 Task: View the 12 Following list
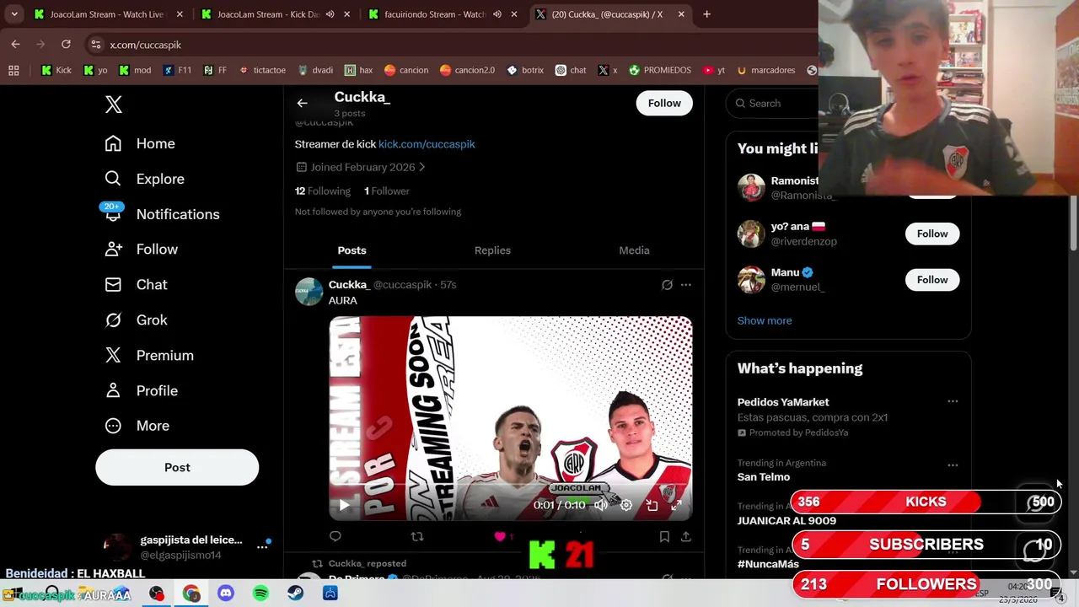[323, 191]
